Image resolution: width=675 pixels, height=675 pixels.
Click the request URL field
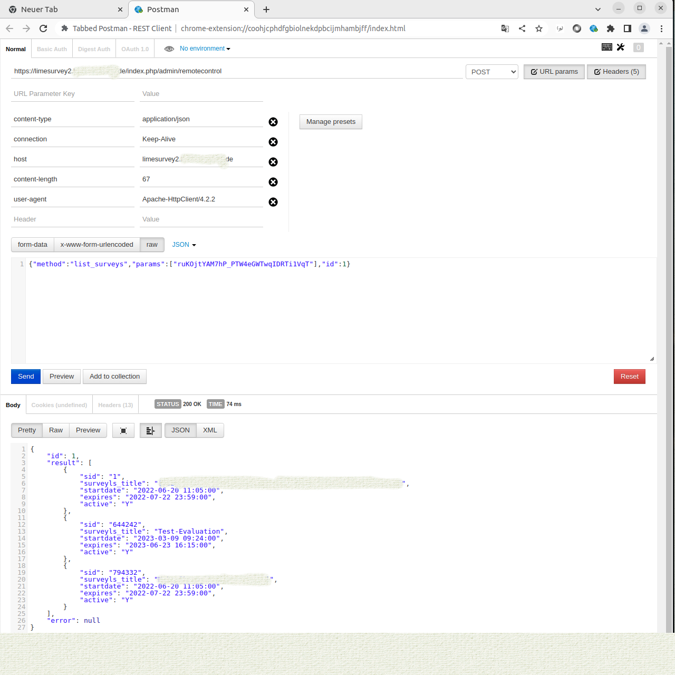click(x=237, y=71)
